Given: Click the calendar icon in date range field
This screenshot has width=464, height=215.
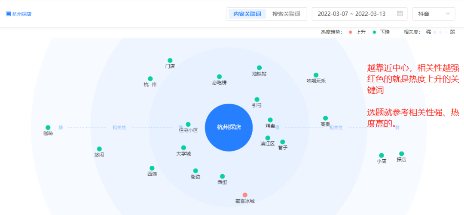Looking at the screenshot, I should tap(400, 14).
